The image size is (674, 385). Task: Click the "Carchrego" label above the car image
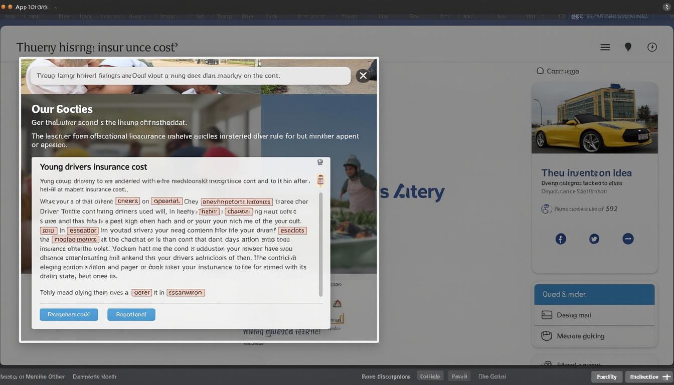(563, 71)
